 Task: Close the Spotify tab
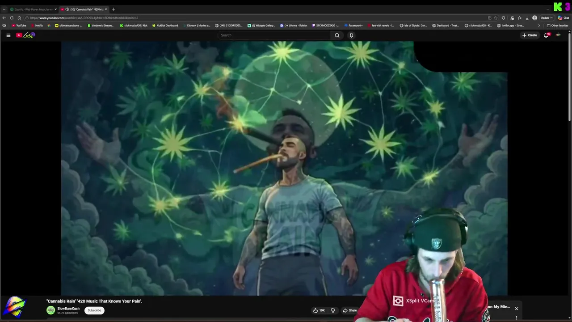(x=55, y=9)
